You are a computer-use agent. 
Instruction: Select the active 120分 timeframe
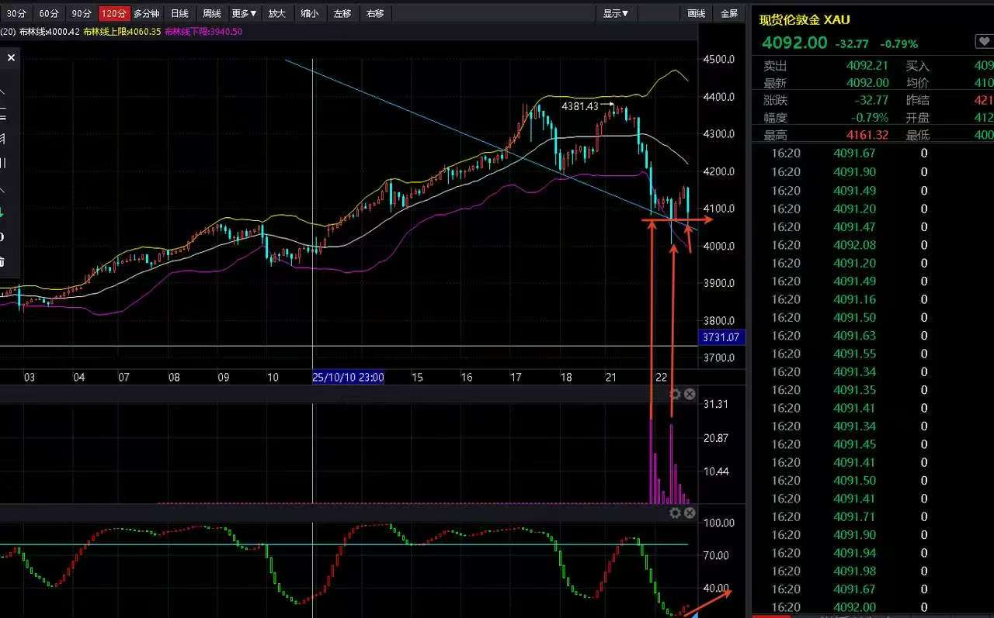tap(114, 13)
